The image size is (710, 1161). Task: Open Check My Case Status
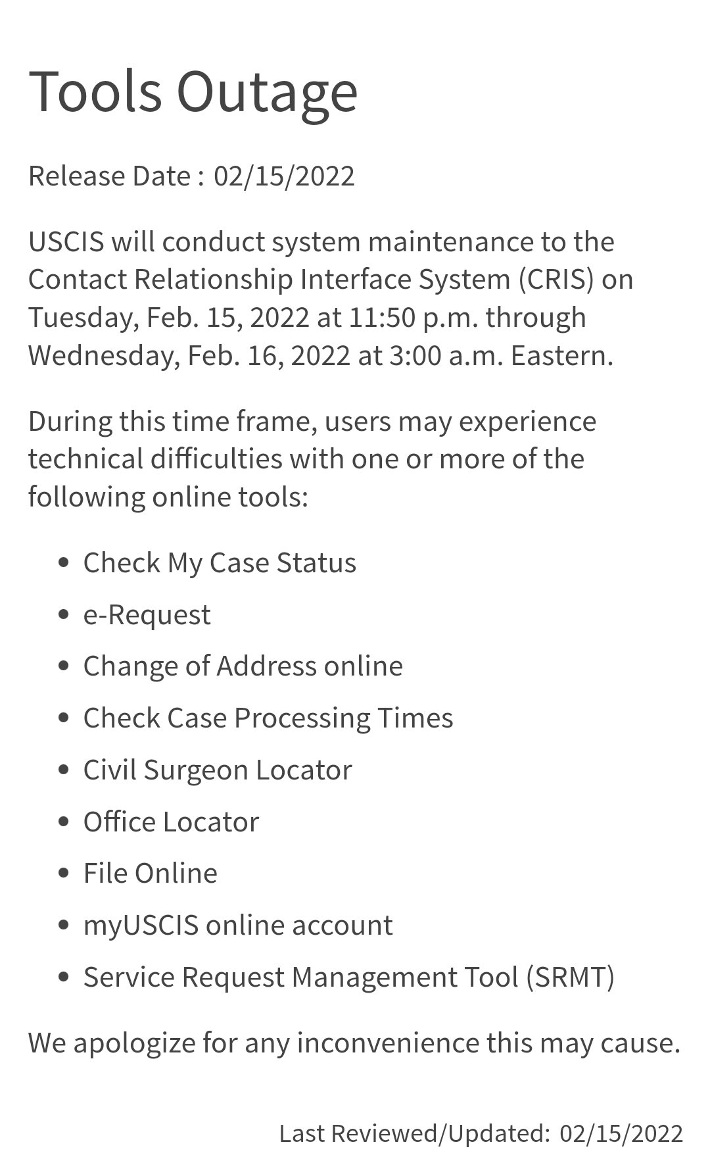coord(220,563)
